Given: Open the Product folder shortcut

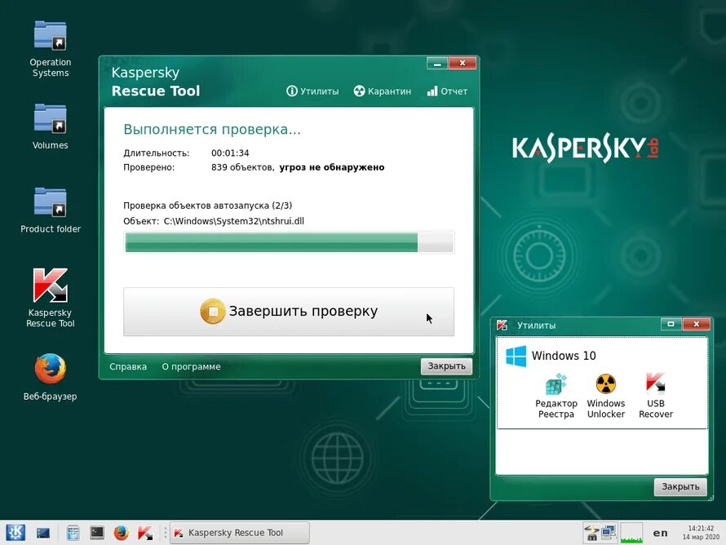Looking at the screenshot, I should coord(50,210).
